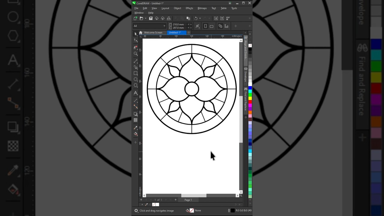Open the Effects menu
384x216 pixels.
point(189,8)
